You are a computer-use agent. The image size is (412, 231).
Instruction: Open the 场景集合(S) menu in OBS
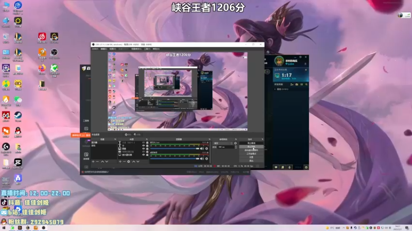click(x=136, y=49)
